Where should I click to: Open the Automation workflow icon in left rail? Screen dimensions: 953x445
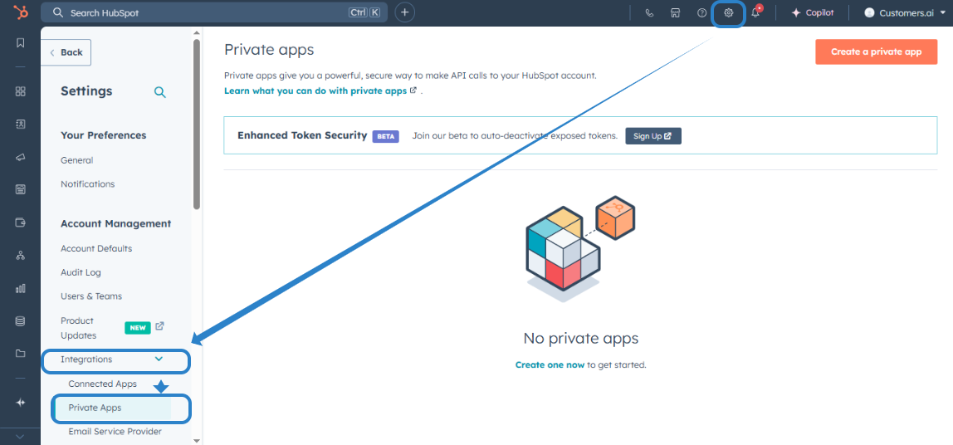tap(20, 256)
